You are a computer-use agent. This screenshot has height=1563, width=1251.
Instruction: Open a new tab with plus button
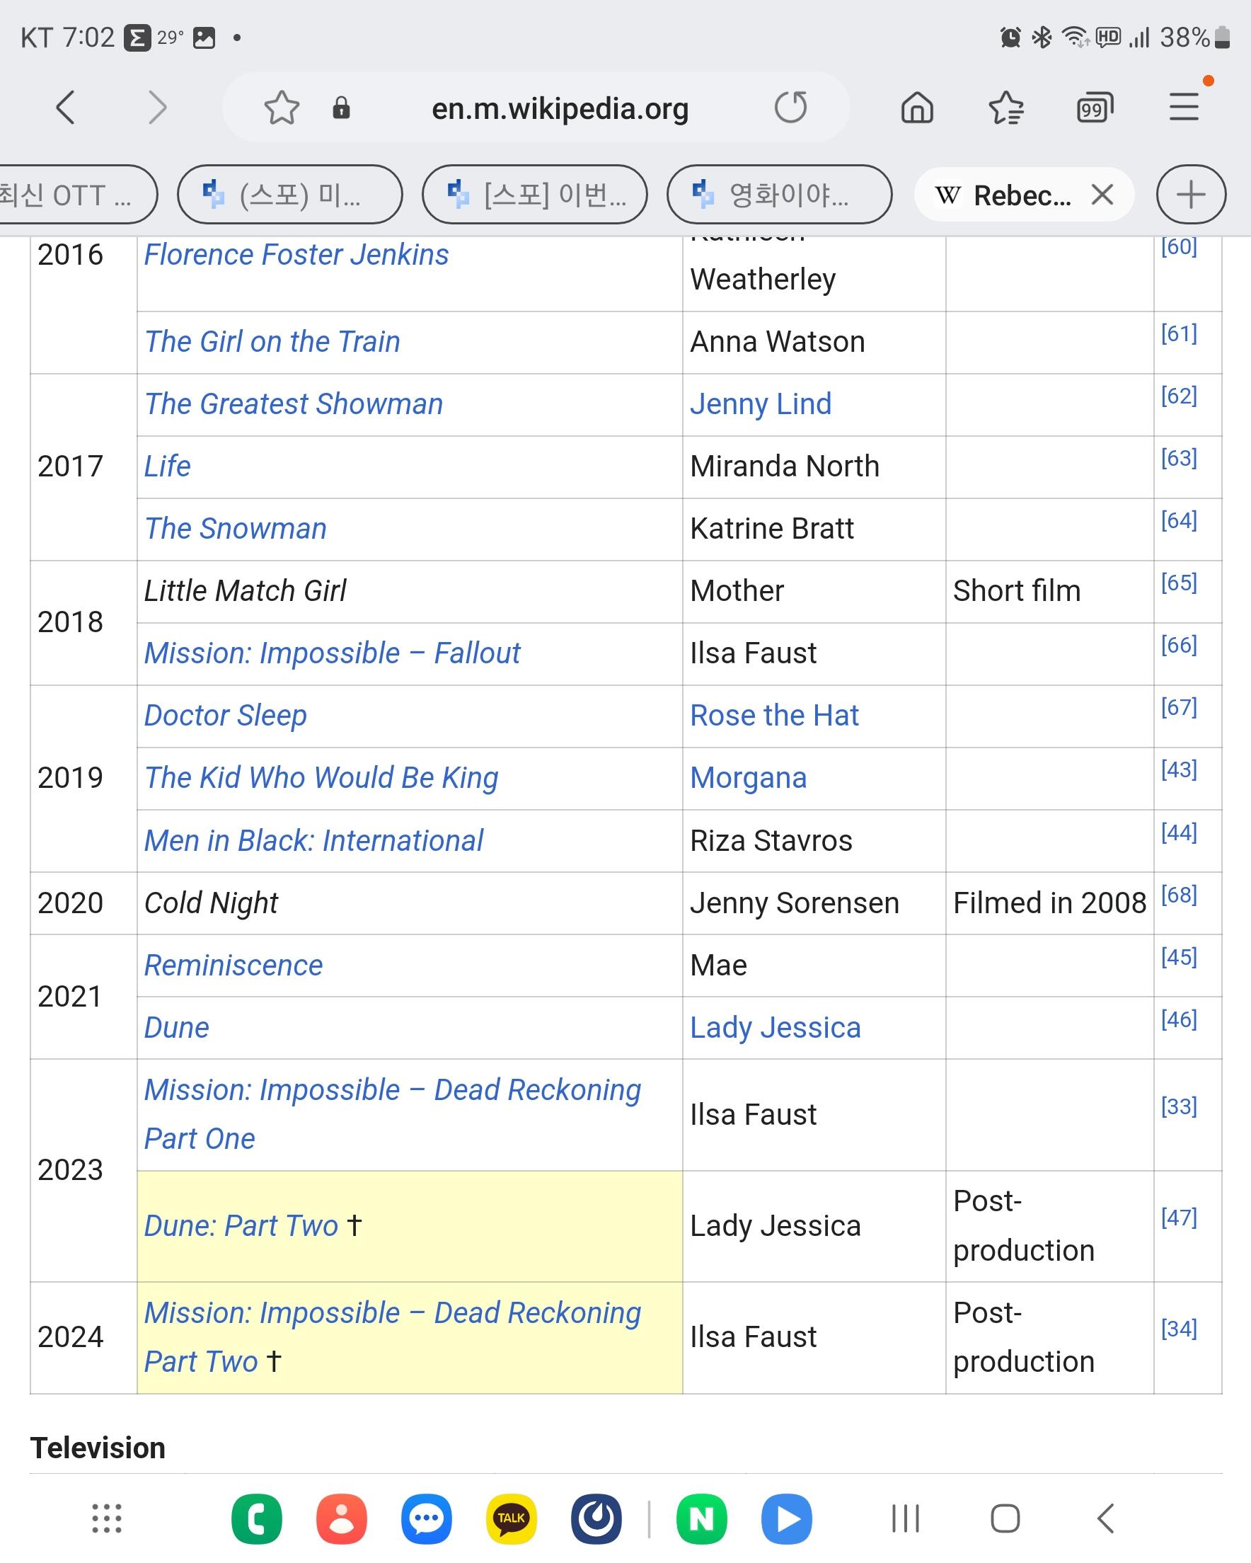click(x=1191, y=194)
